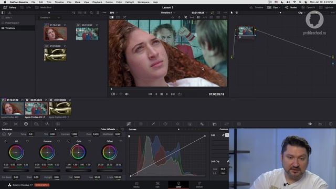This screenshot has height=189, width=336.
Task: Open the Color Warper palette icon
Action: (141, 124)
